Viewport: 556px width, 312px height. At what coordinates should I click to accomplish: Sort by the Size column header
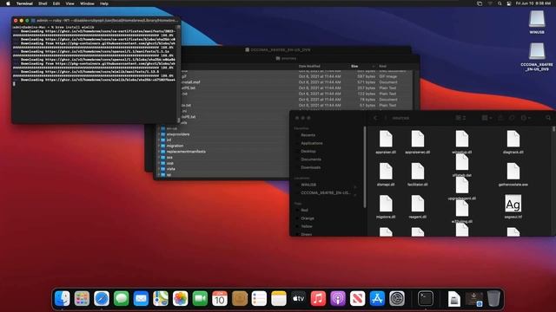pyautogui.click(x=354, y=66)
